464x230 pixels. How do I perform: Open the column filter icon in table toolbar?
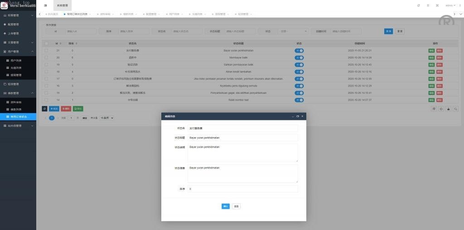click(x=434, y=109)
